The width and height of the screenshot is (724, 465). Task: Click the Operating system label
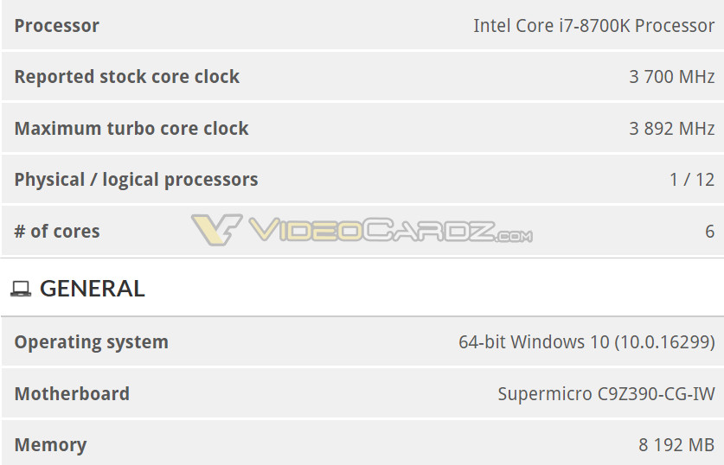tap(91, 342)
